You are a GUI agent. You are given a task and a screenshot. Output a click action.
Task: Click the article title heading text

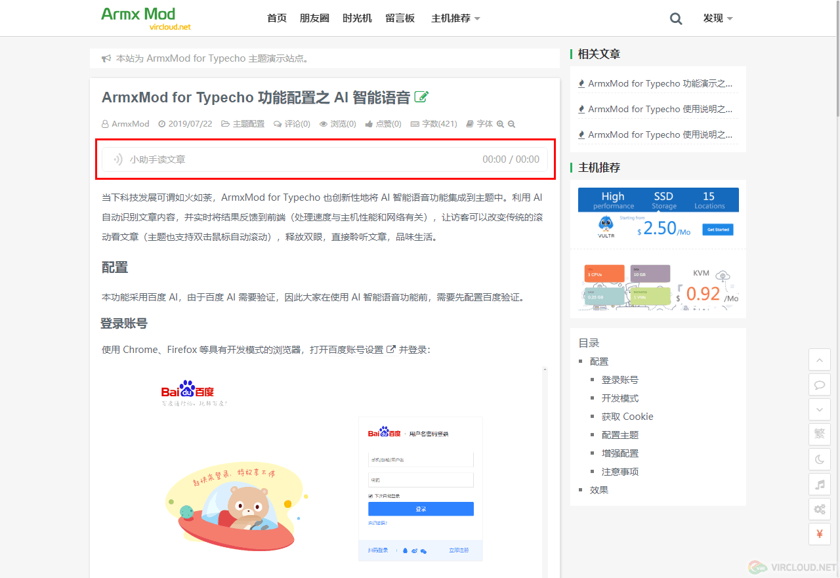click(256, 98)
